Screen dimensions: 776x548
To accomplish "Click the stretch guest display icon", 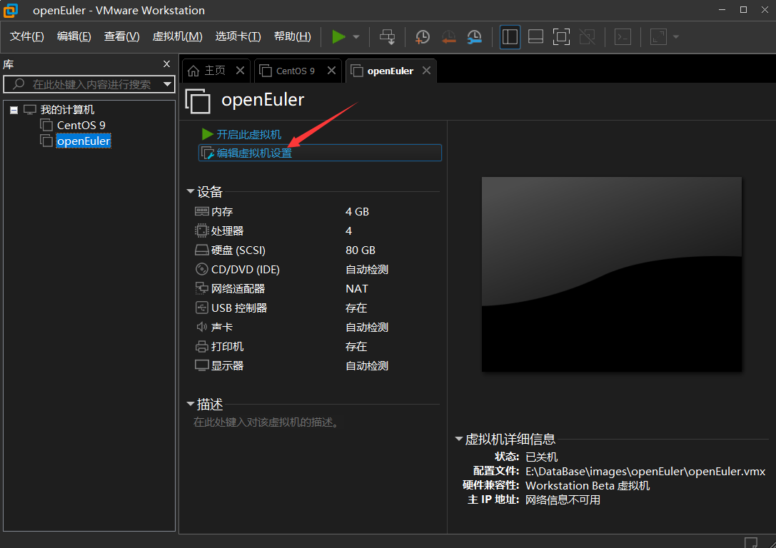I will pos(658,36).
